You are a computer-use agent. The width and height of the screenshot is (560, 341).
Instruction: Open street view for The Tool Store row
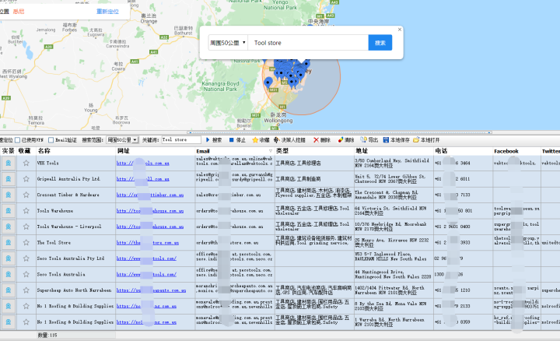tap(9, 242)
